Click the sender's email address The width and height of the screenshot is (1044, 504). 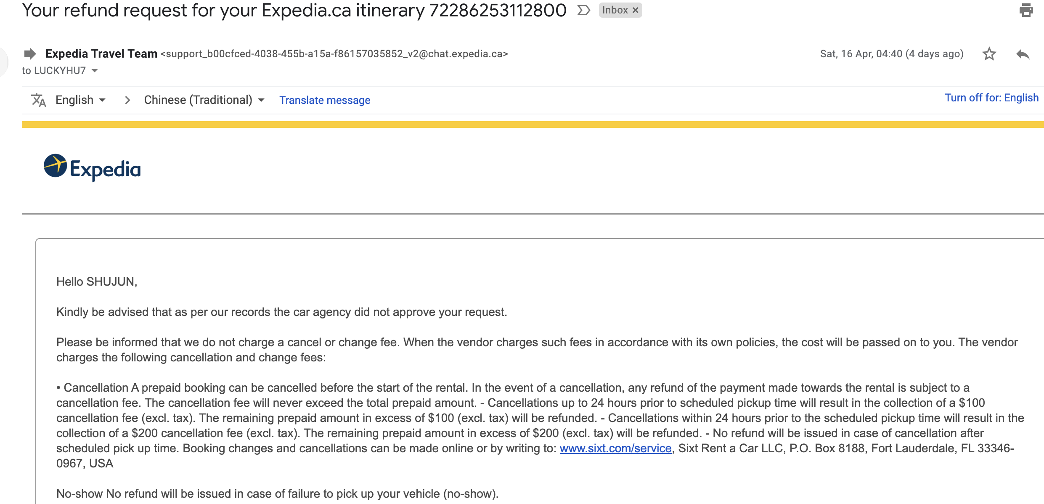[334, 54]
